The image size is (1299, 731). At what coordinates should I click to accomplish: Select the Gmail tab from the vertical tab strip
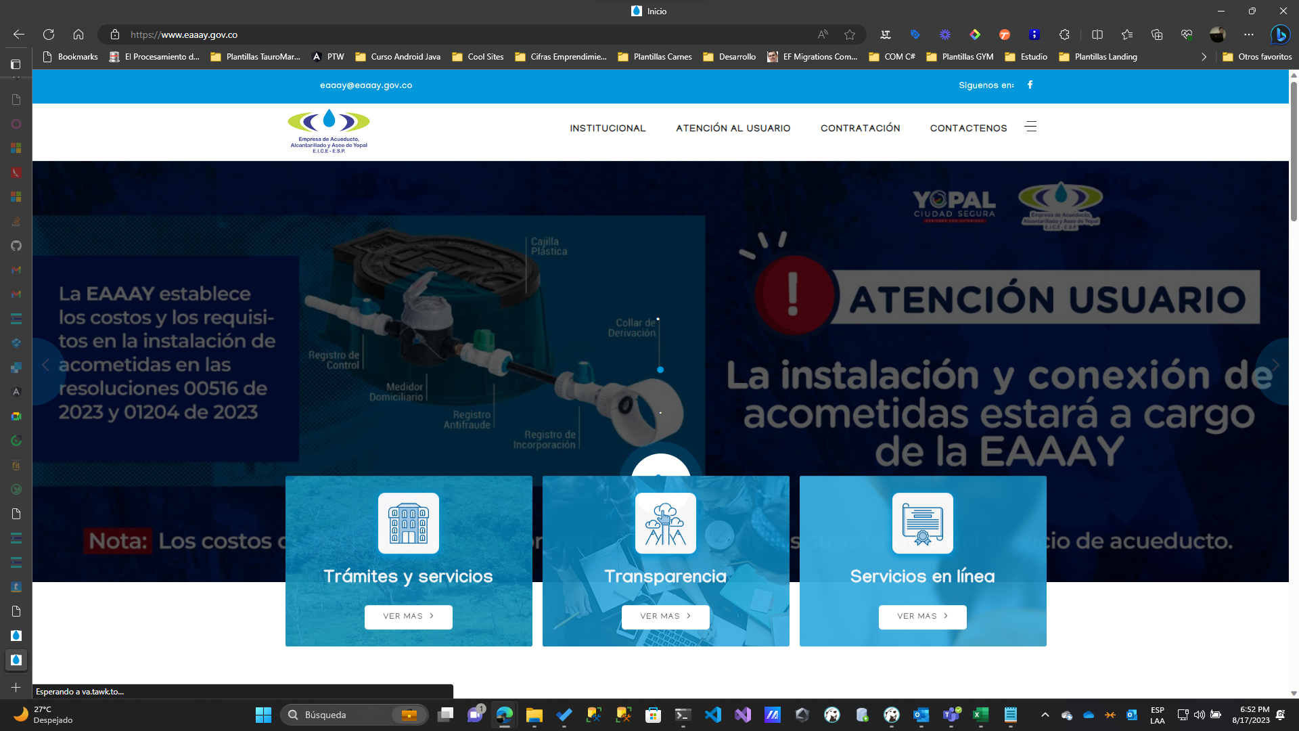tap(16, 270)
